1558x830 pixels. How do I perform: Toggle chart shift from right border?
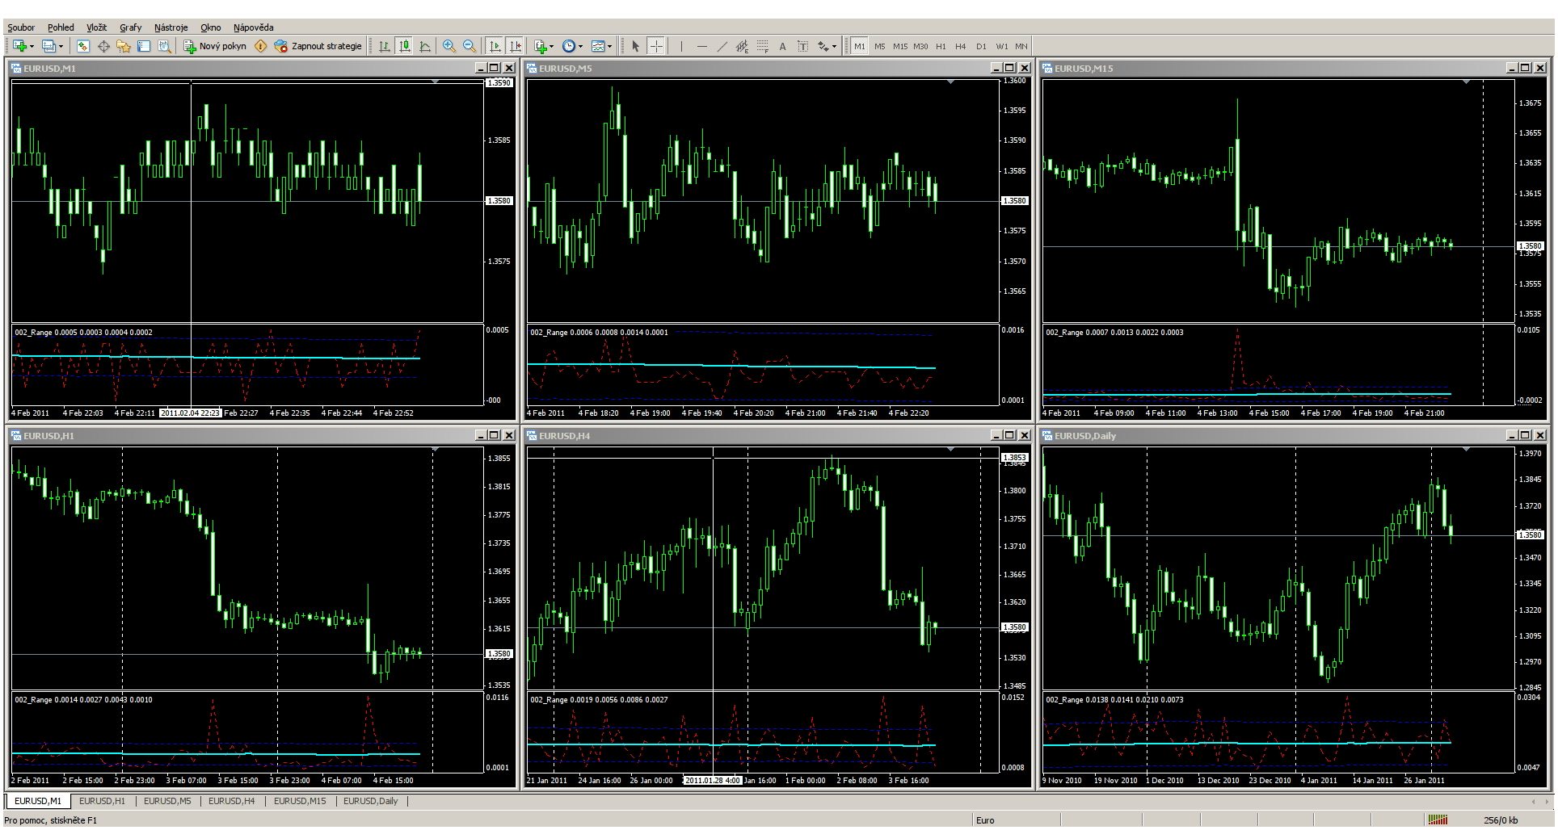point(516,46)
